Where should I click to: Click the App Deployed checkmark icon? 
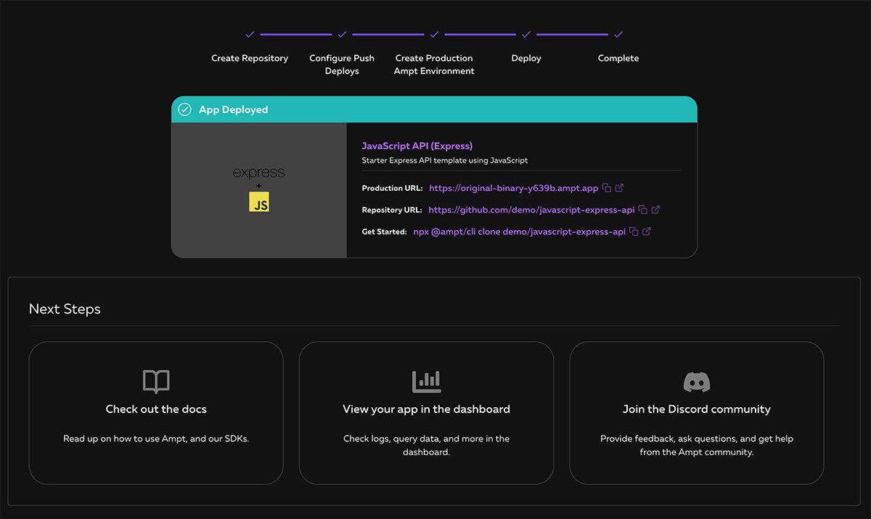point(185,110)
